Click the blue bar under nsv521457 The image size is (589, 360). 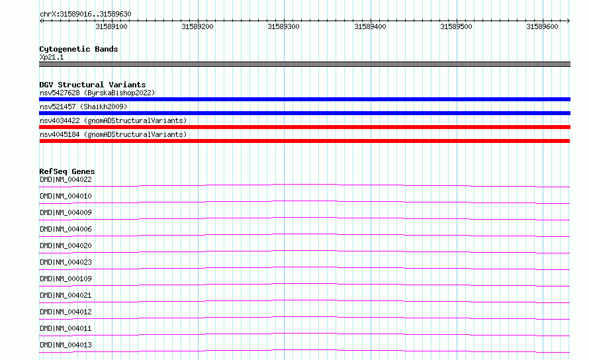click(304, 113)
